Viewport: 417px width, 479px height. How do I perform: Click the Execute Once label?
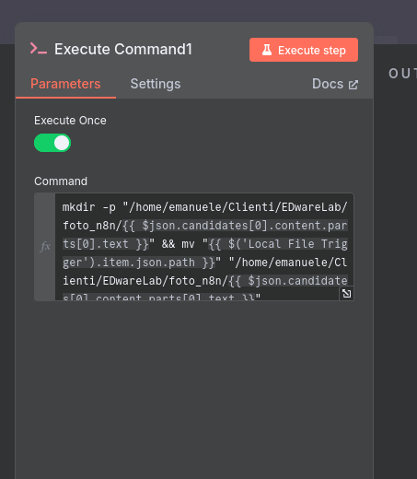point(70,121)
